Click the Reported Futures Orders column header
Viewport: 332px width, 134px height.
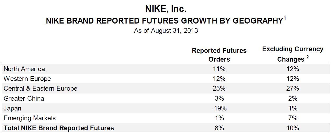coord(219,55)
